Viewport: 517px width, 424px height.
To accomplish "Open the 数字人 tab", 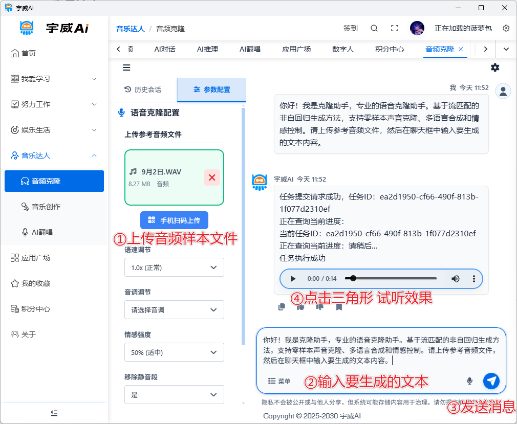I will (x=343, y=49).
